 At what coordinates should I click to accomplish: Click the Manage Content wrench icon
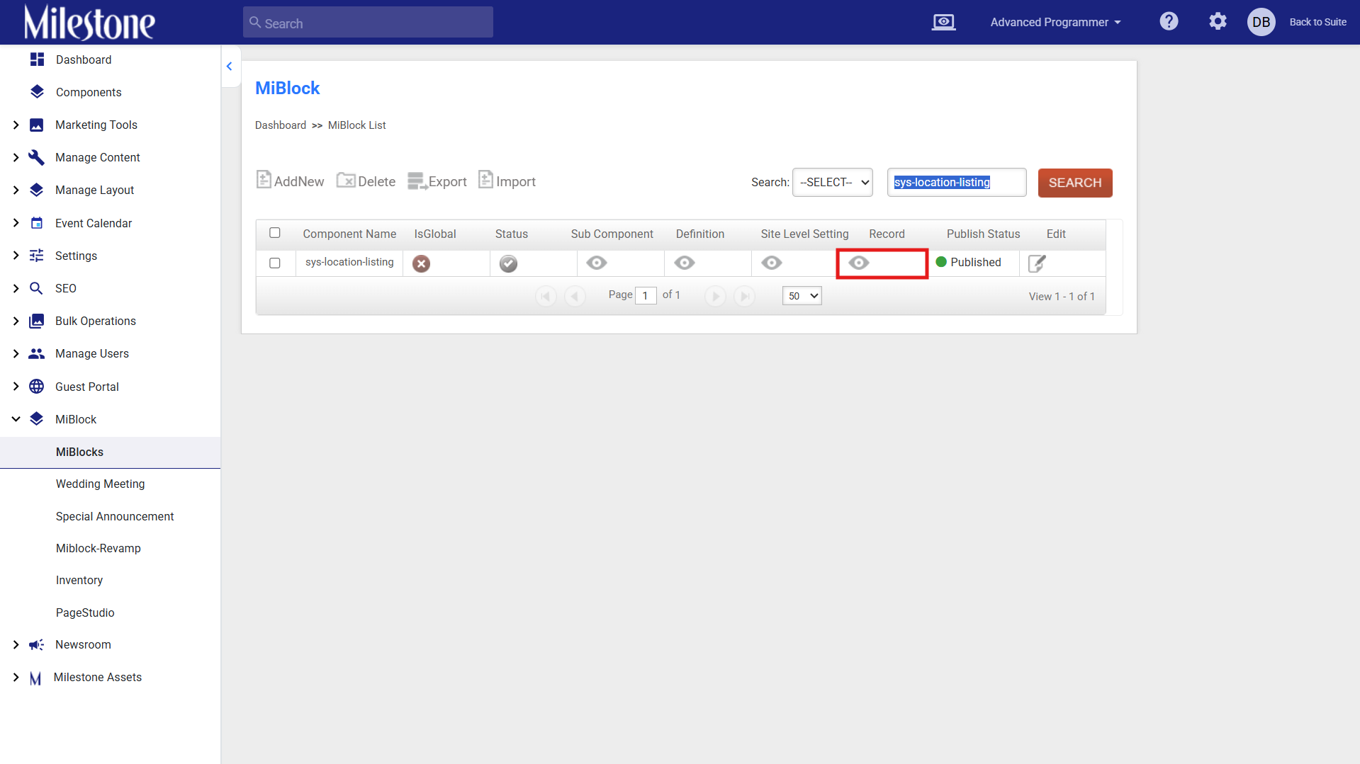pyautogui.click(x=36, y=157)
